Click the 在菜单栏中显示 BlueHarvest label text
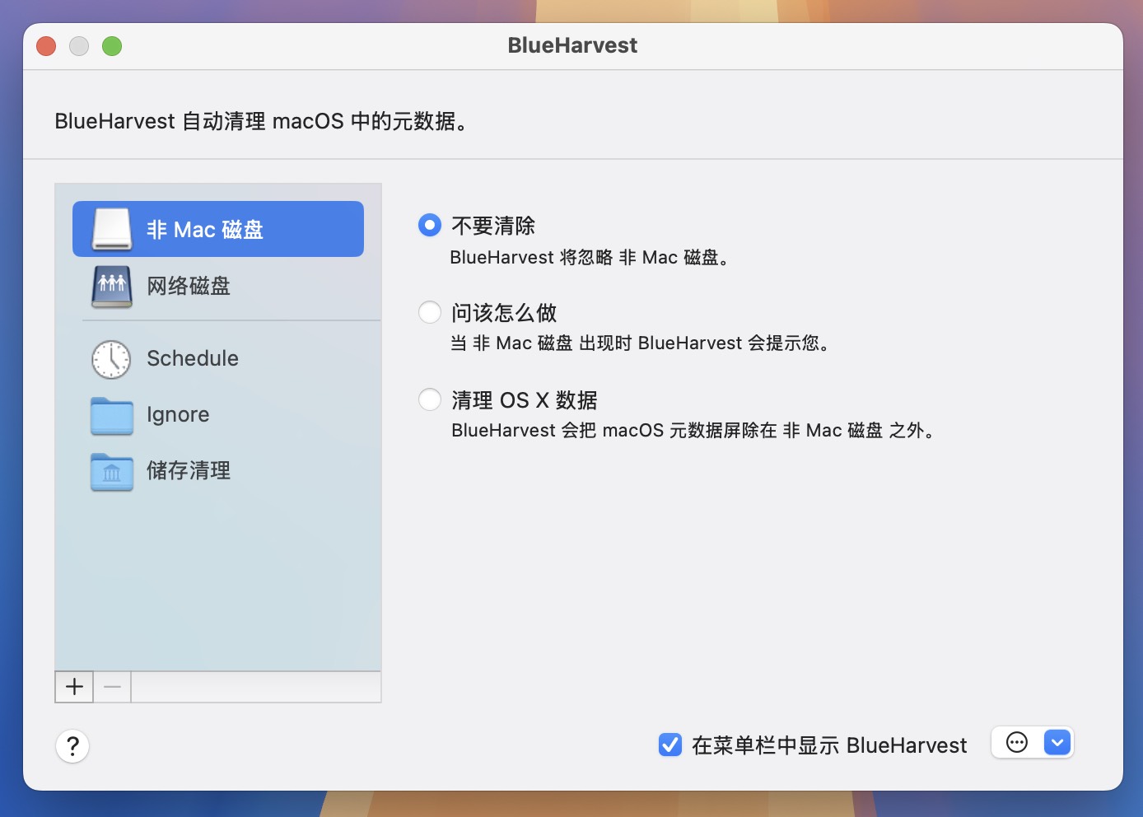1143x817 pixels. tap(829, 745)
